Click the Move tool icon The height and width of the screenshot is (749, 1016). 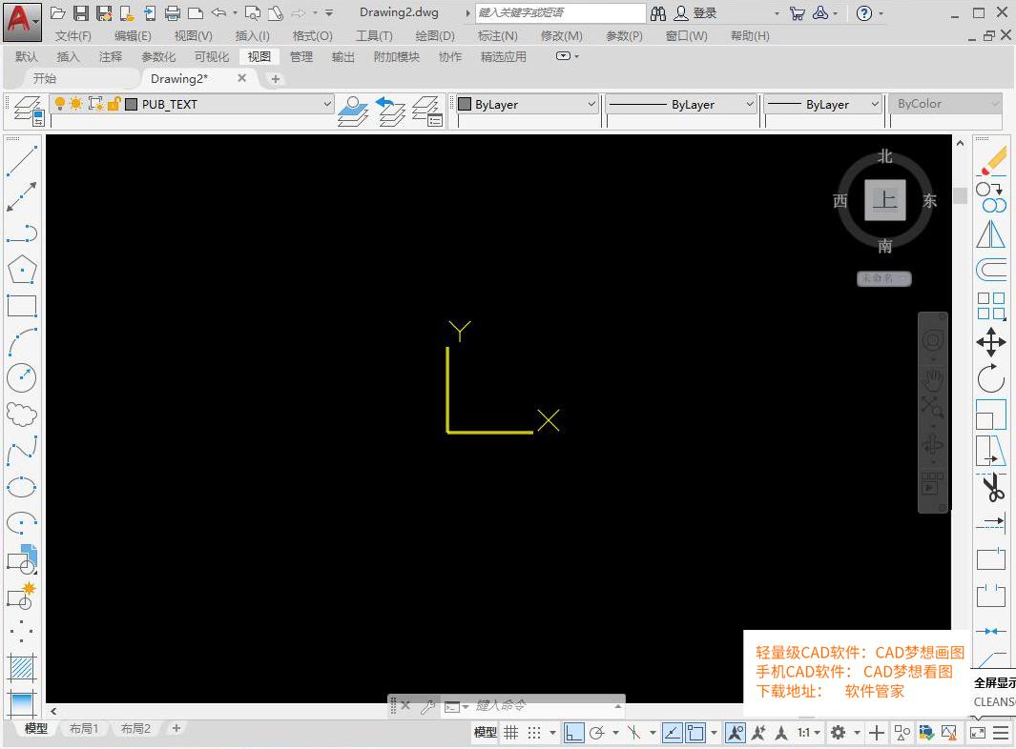point(991,342)
